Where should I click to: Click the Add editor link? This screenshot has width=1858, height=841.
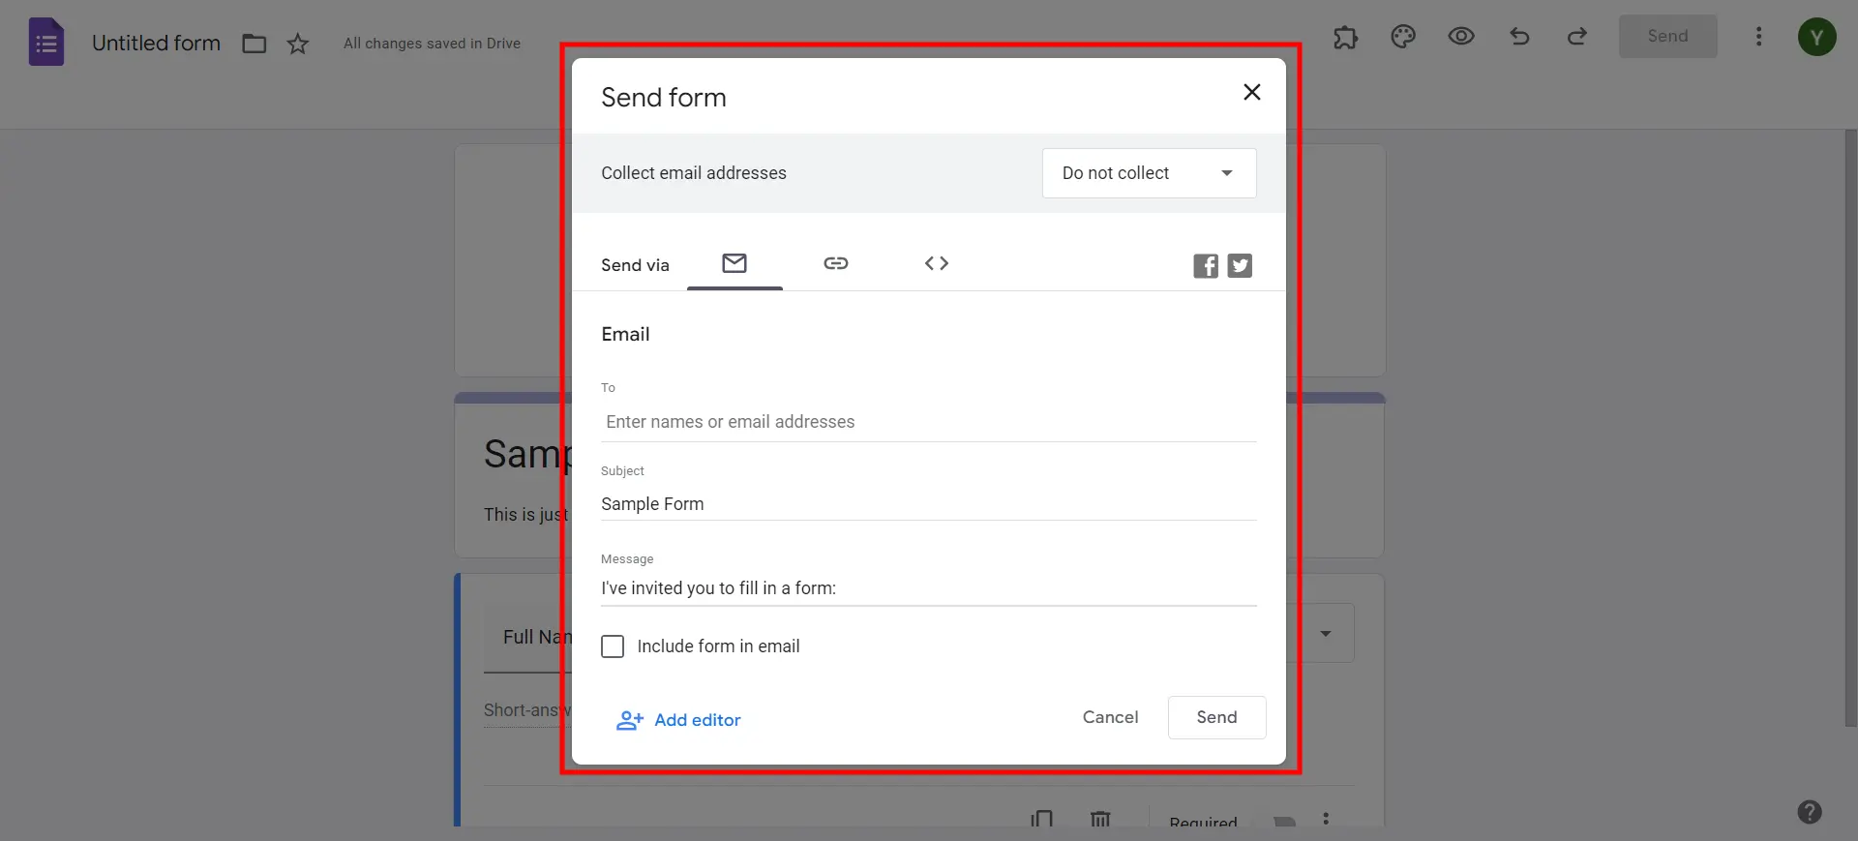[x=679, y=720]
